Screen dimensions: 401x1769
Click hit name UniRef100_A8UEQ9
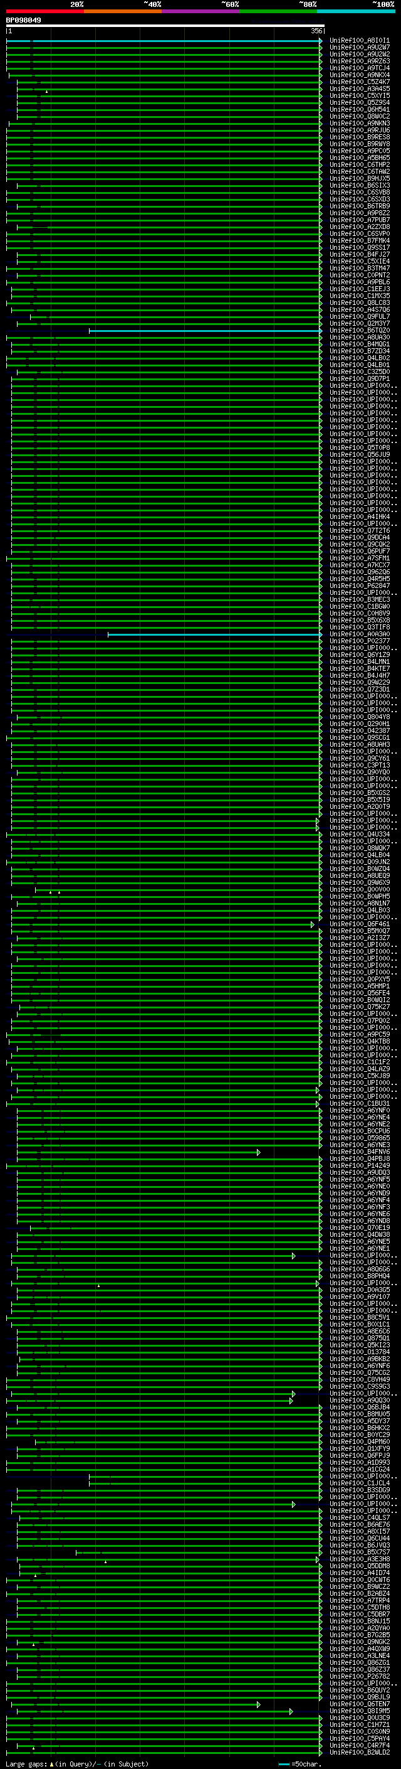point(359,876)
